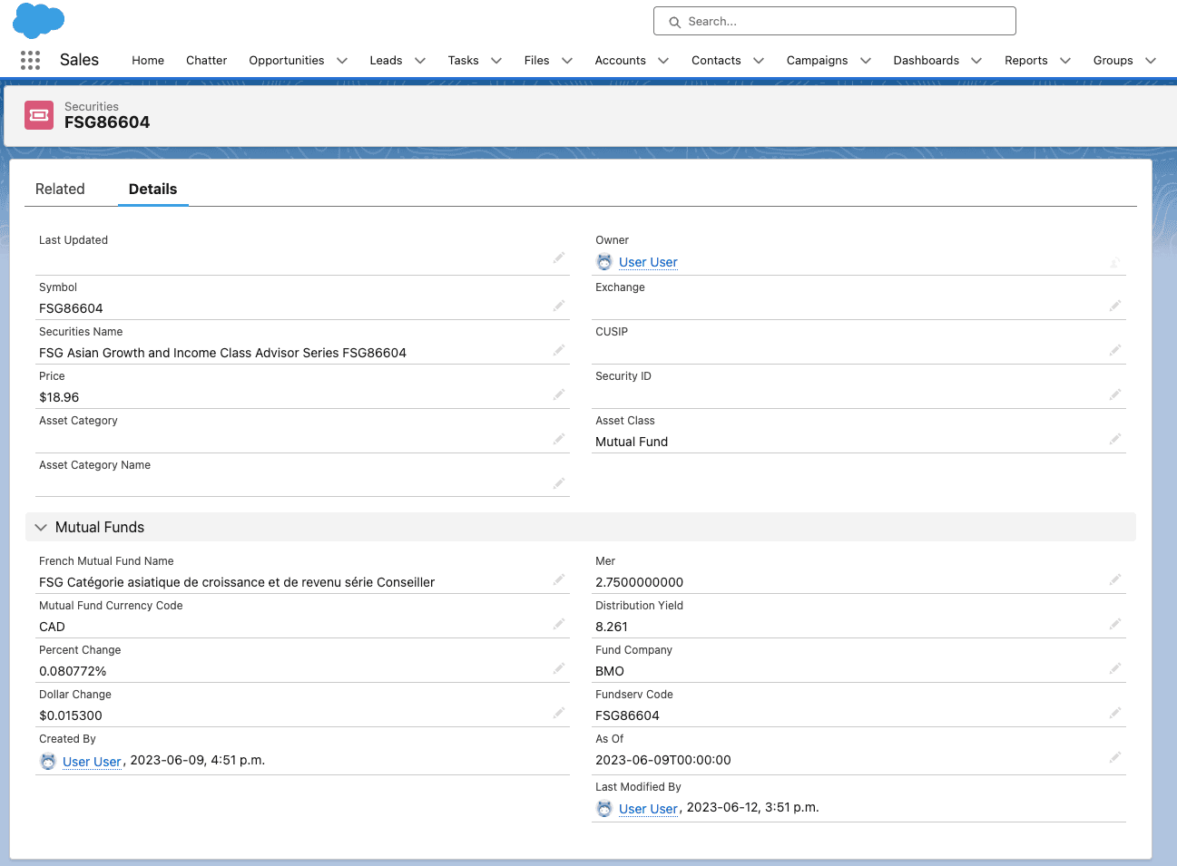The width and height of the screenshot is (1177, 866).
Task: Click pencil to edit Securities Name
Action: 559,350
